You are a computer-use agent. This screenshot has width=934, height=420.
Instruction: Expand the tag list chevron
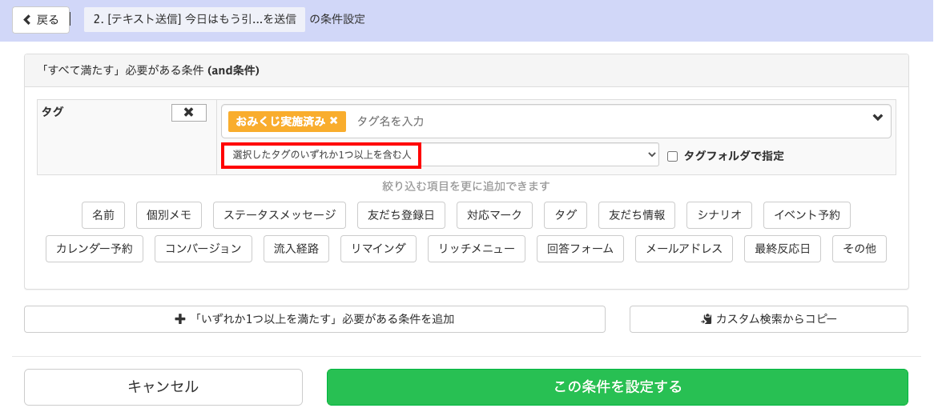point(877,118)
